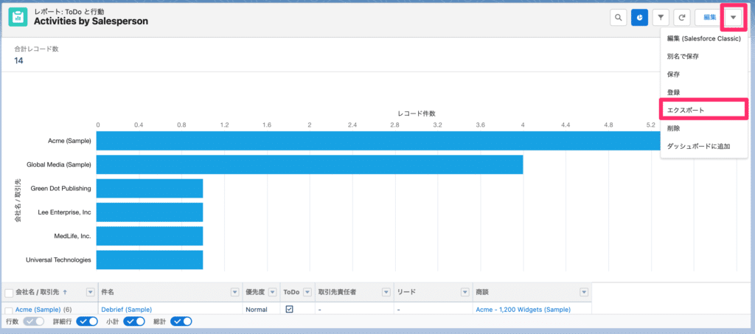Toggle the 行数 switch

pyautogui.click(x=34, y=321)
